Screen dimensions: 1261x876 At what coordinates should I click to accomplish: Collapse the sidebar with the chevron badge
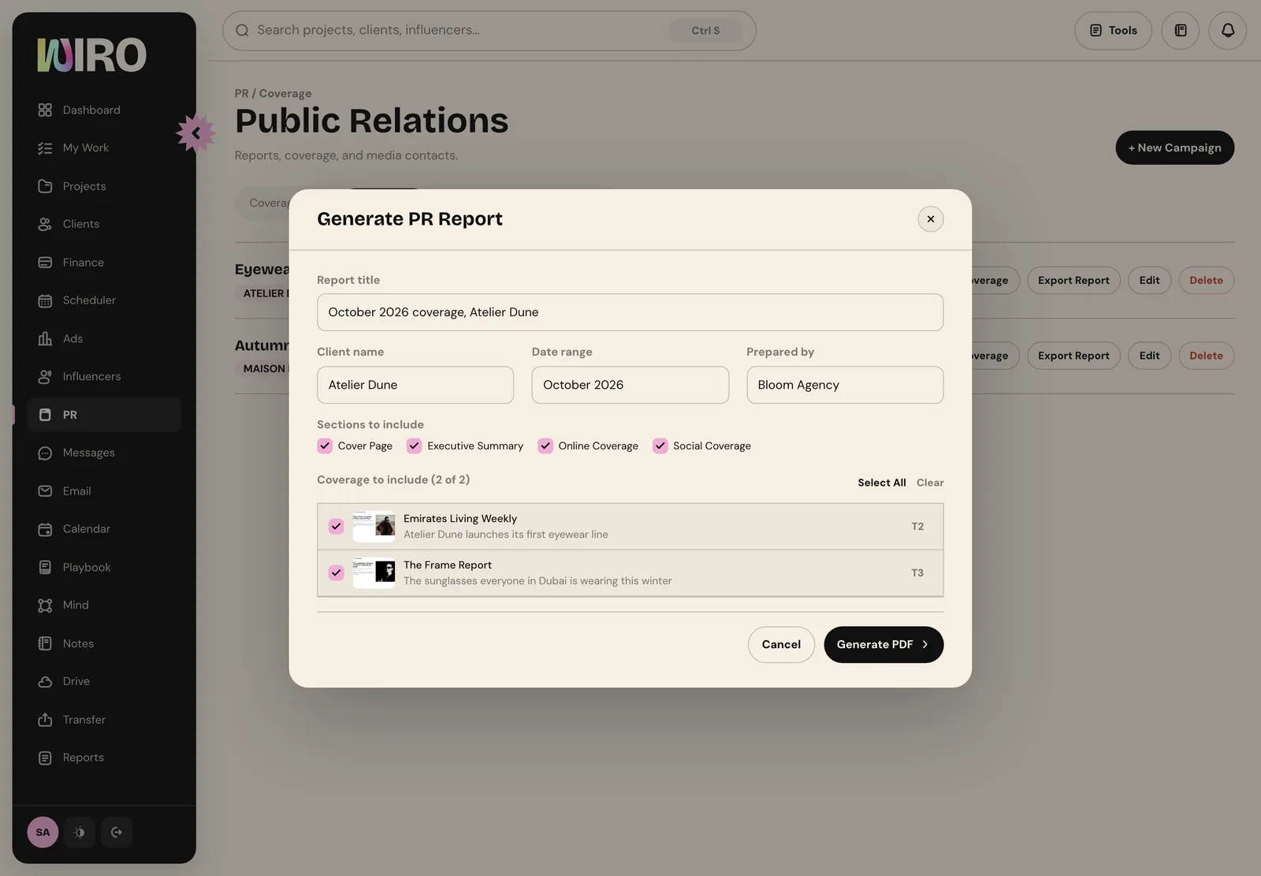[x=195, y=133]
